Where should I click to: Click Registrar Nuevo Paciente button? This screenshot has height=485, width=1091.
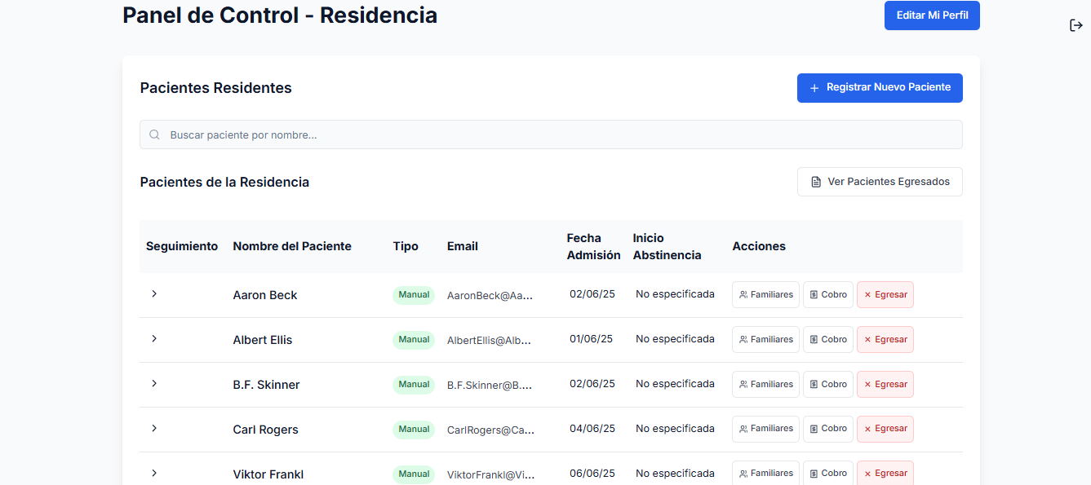pos(880,87)
